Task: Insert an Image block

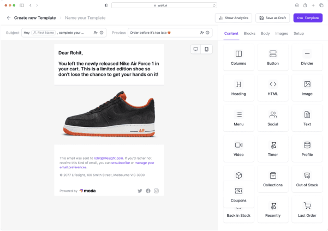Action: tap(307, 88)
